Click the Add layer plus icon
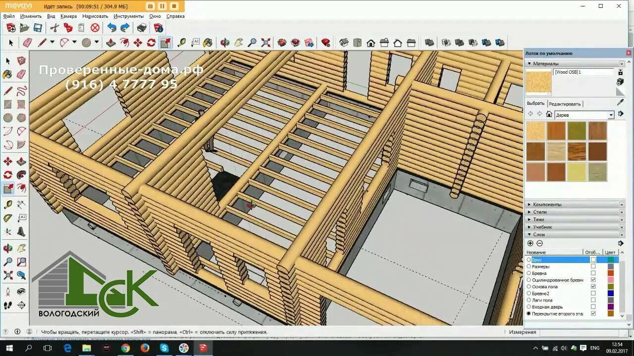This screenshot has height=356, width=634. pyautogui.click(x=530, y=243)
